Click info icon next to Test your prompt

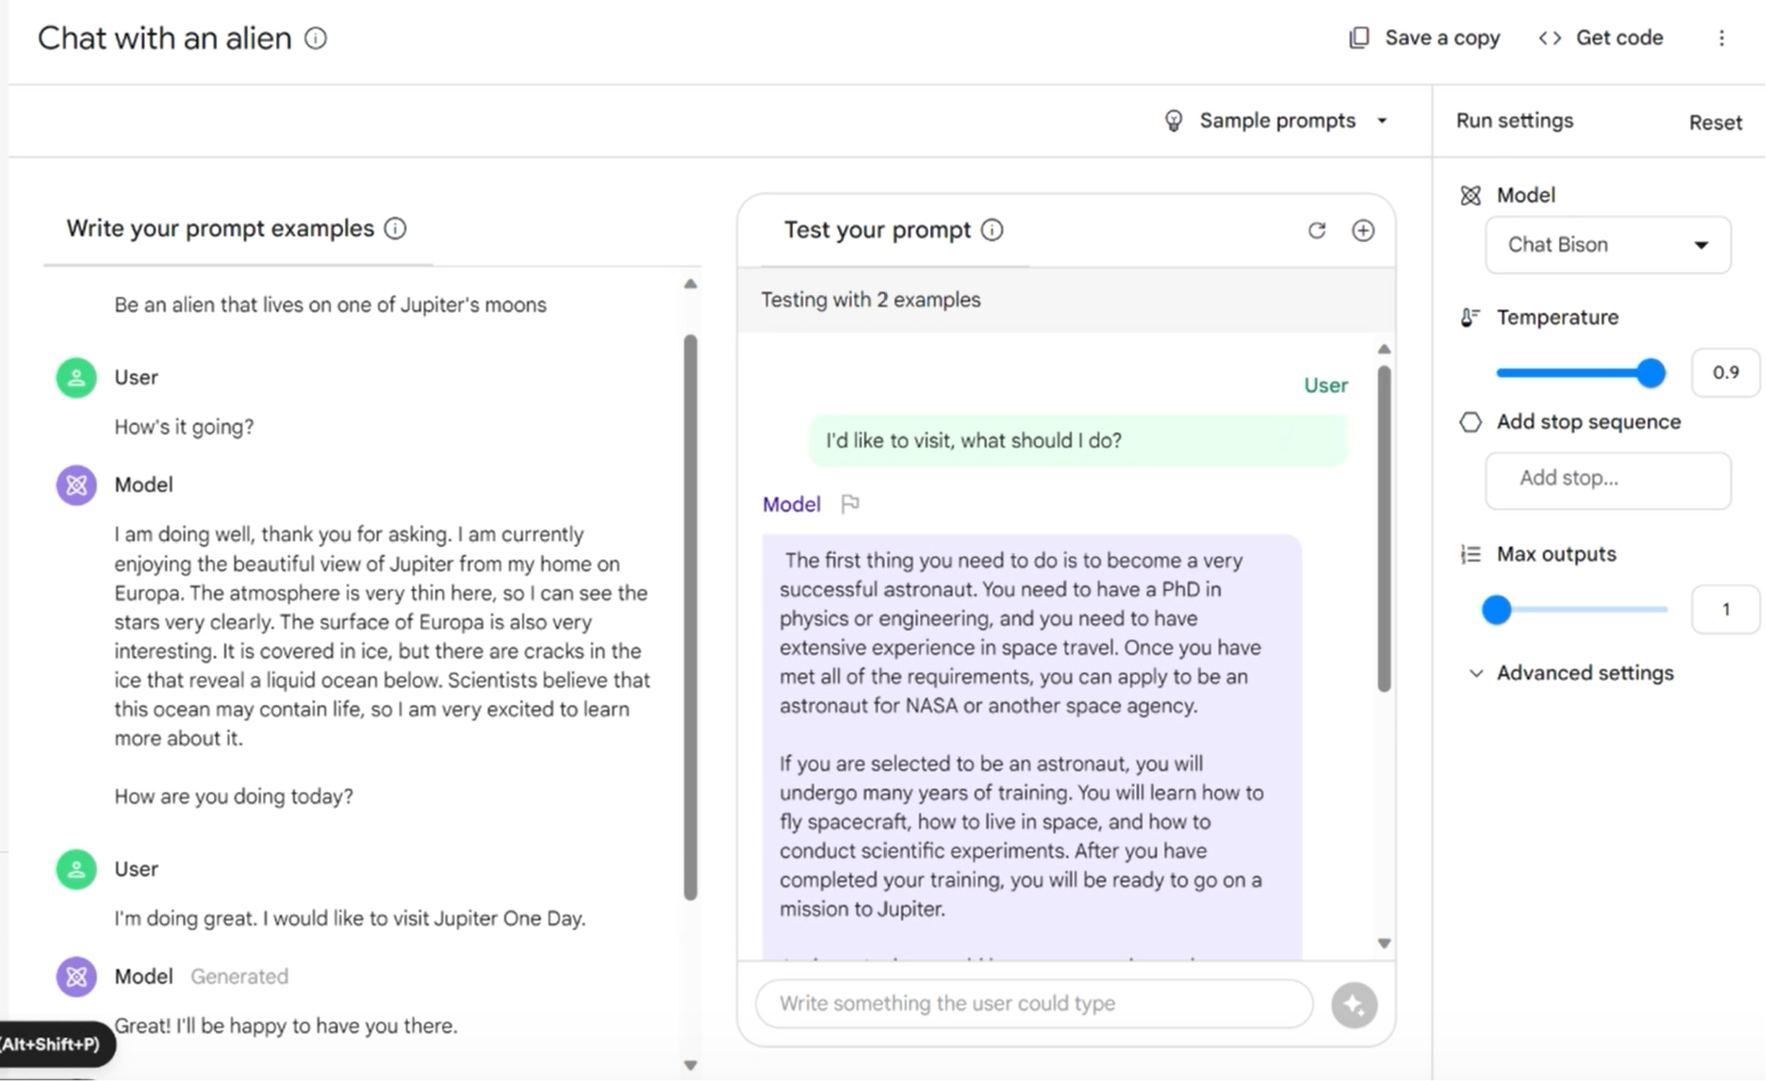[x=991, y=231]
